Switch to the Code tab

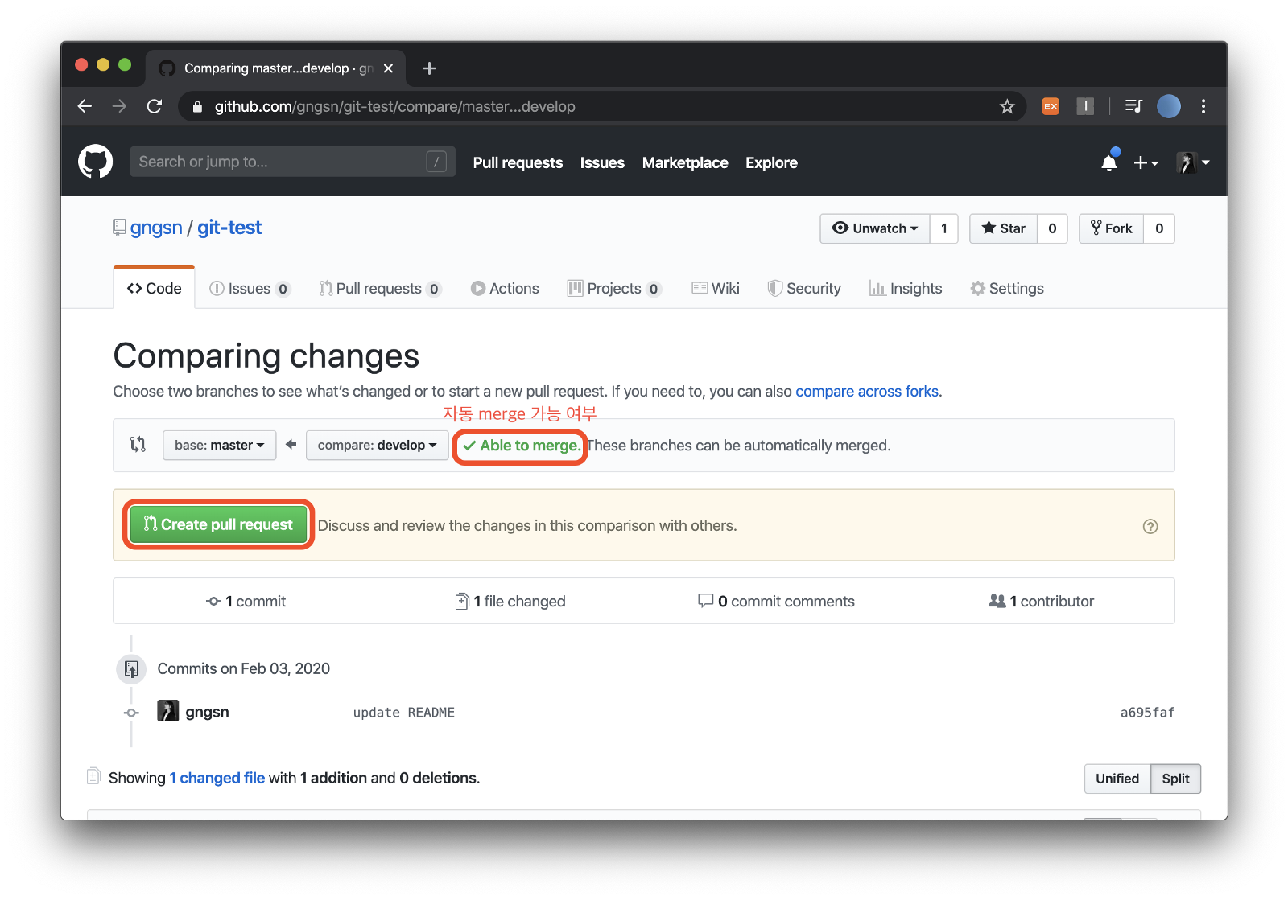(155, 288)
